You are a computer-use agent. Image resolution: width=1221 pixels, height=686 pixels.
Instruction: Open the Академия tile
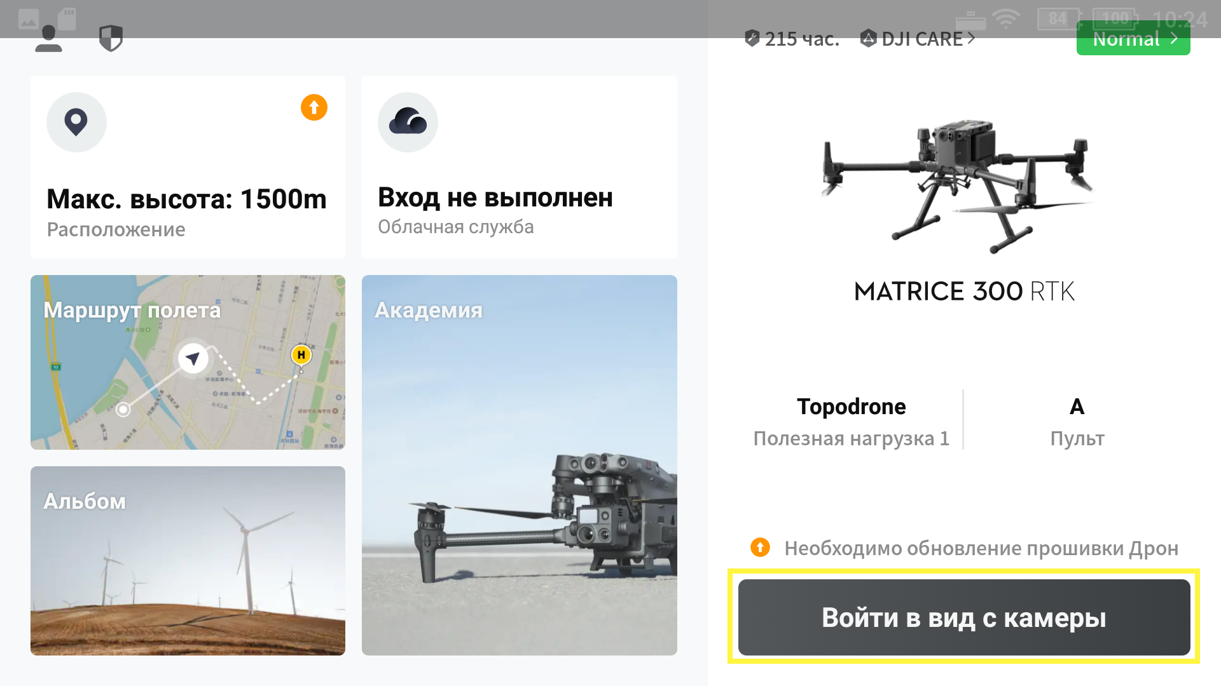click(520, 465)
